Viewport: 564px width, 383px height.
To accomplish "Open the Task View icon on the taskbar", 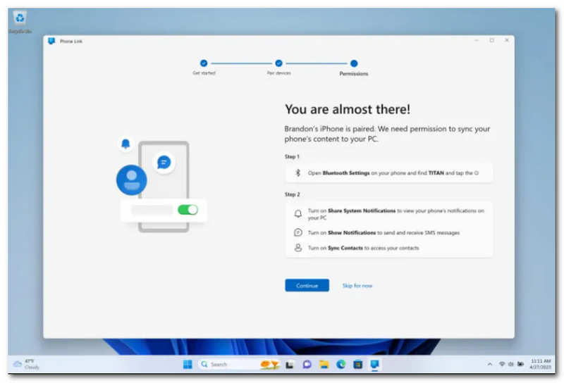I will (x=290, y=365).
